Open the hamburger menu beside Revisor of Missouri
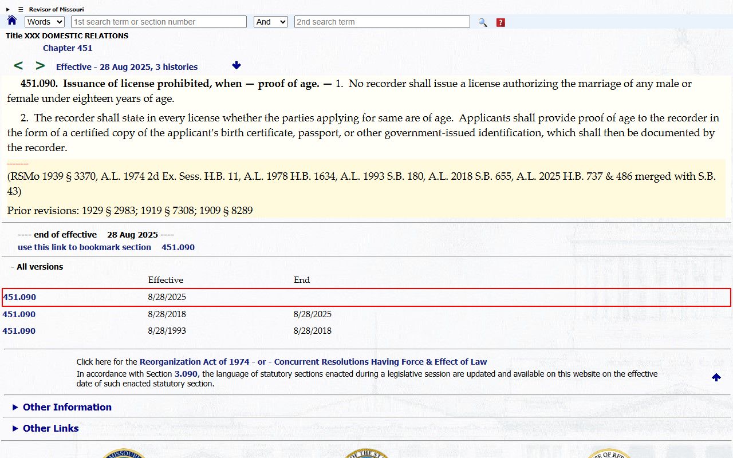This screenshot has height=458, width=733. coord(21,9)
